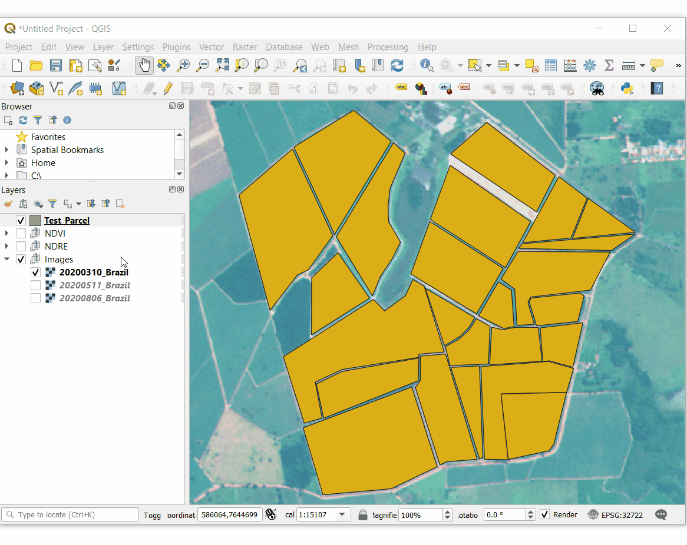Open the Python console
The width and height of the screenshot is (687, 545).
(627, 88)
